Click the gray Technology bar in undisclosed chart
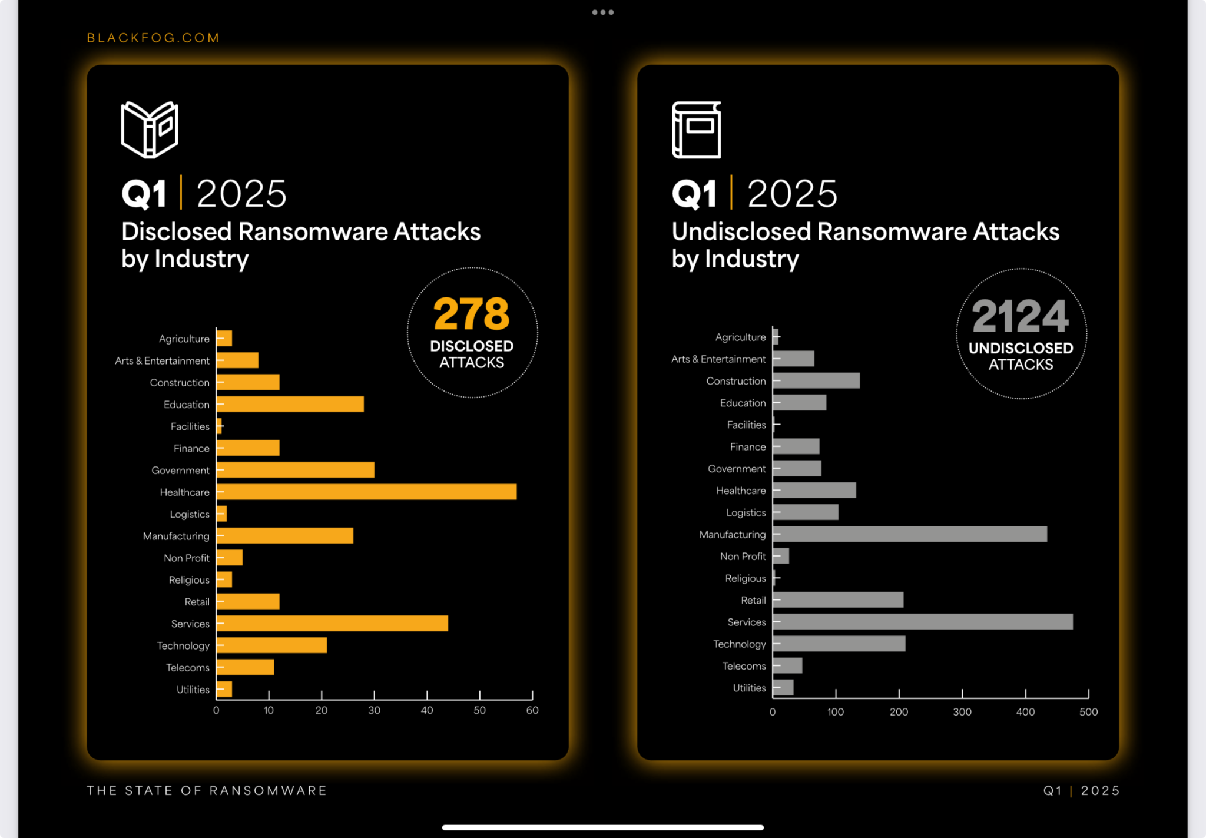 pos(839,644)
